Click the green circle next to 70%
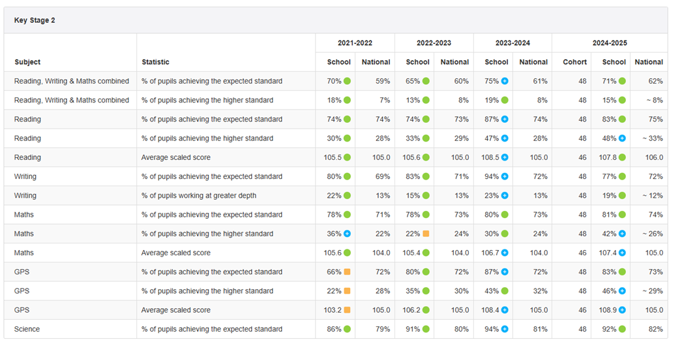684x346 pixels. click(348, 81)
